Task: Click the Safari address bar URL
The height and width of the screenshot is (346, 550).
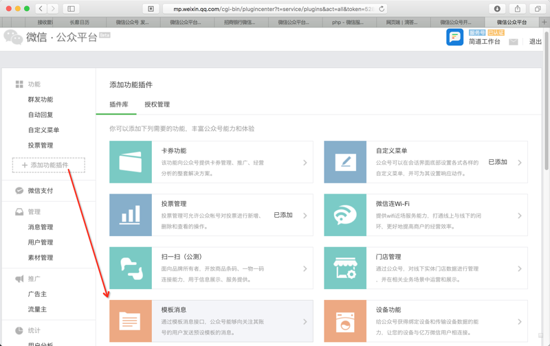Action: [274, 9]
